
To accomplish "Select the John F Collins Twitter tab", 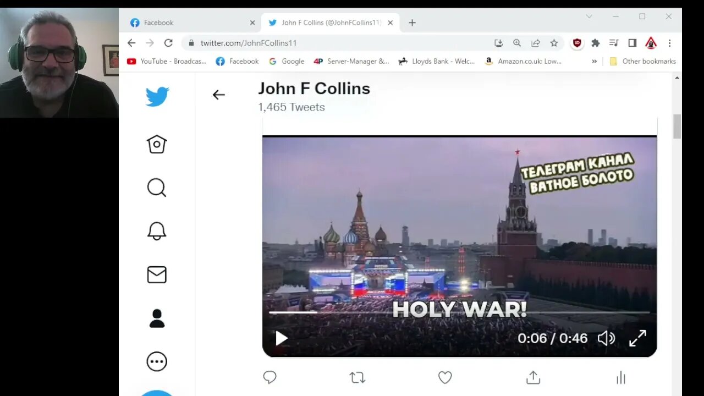I will tap(331, 23).
